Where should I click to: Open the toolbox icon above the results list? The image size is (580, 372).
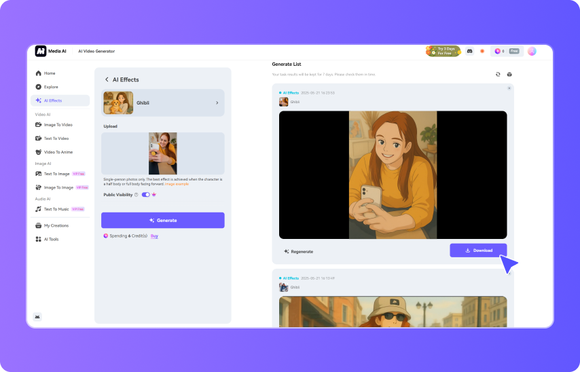coord(509,74)
